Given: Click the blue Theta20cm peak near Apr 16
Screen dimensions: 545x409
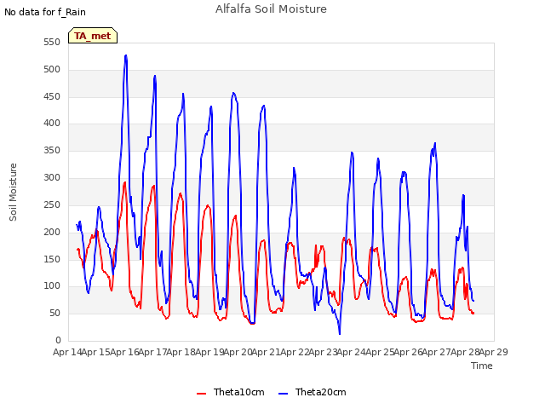Looking at the screenshot, I should point(126,55).
